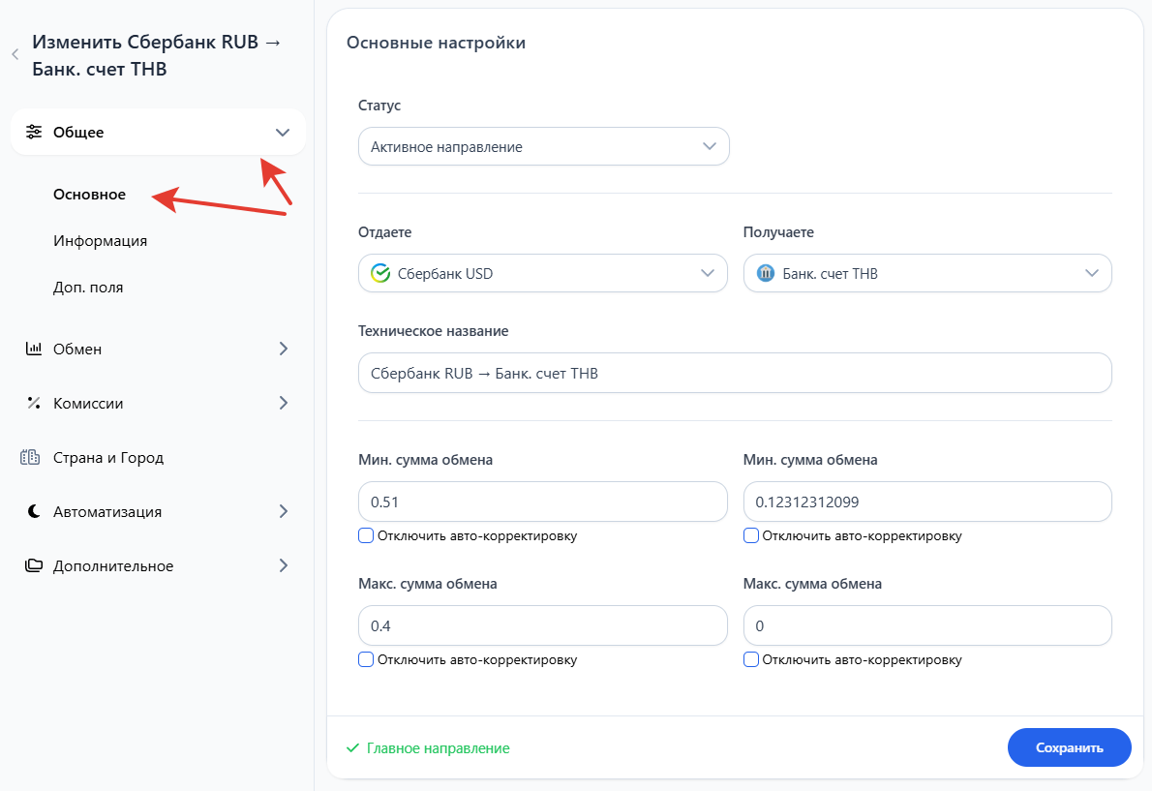Click the moon icon next to Автоматизация
Screen dimensions: 1152x791
click(34, 511)
